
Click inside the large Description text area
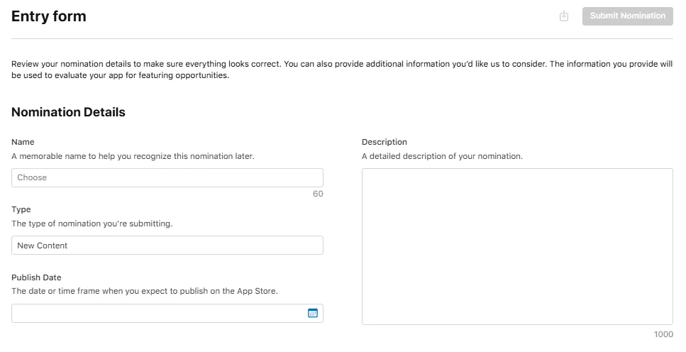517,246
